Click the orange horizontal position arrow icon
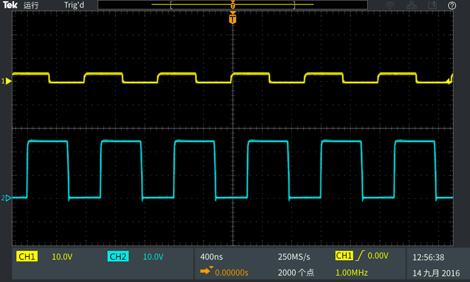 [206, 271]
